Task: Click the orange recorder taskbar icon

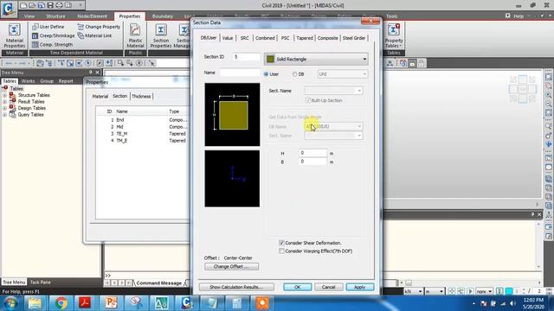Action: click(262, 303)
